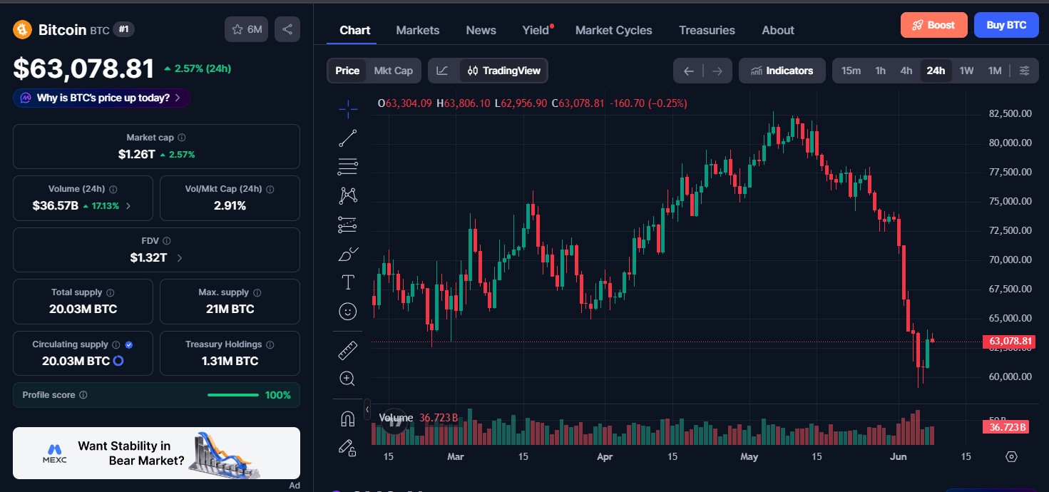Image resolution: width=1049 pixels, height=492 pixels.
Task: Click the Boost button
Action: (x=933, y=25)
